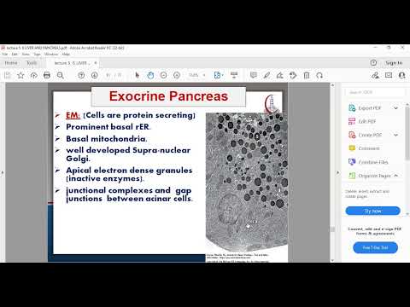The image size is (410, 307).
Task: Open the help question mark icon
Action: tap(373, 62)
